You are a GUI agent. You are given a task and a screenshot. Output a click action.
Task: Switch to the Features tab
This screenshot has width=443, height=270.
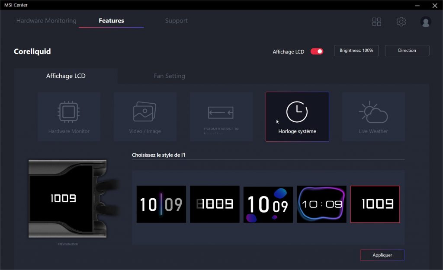coord(111,21)
